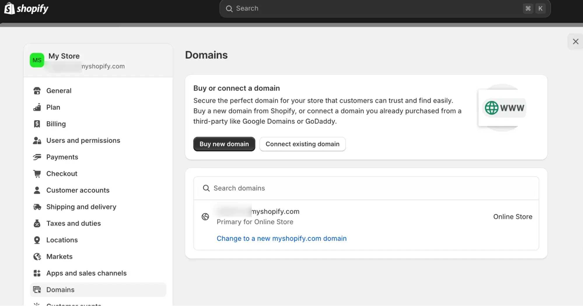Open Users and permissions settings

[83, 140]
